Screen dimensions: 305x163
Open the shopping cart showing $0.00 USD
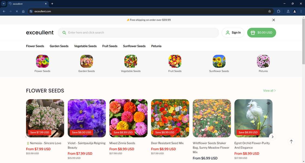(261, 33)
